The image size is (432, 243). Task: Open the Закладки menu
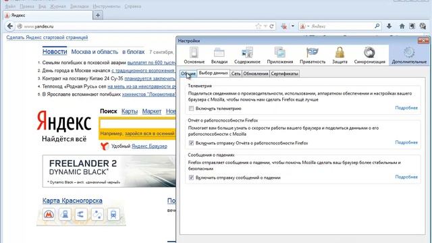[x=80, y=6]
